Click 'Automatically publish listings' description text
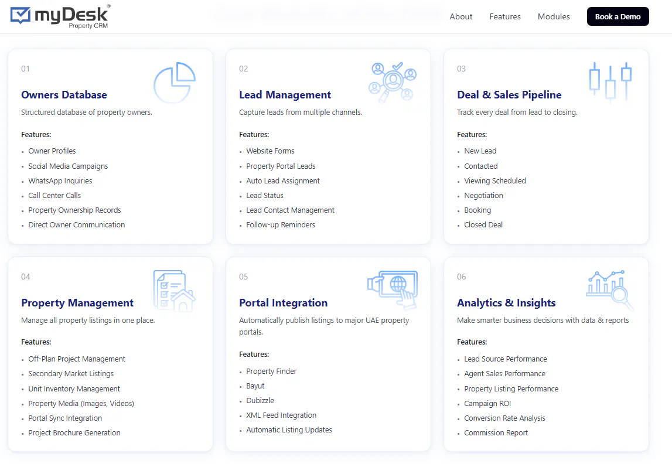This screenshot has width=672, height=467. coord(324,326)
